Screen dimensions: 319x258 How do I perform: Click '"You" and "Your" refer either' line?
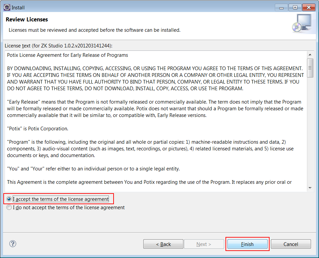point(94,169)
